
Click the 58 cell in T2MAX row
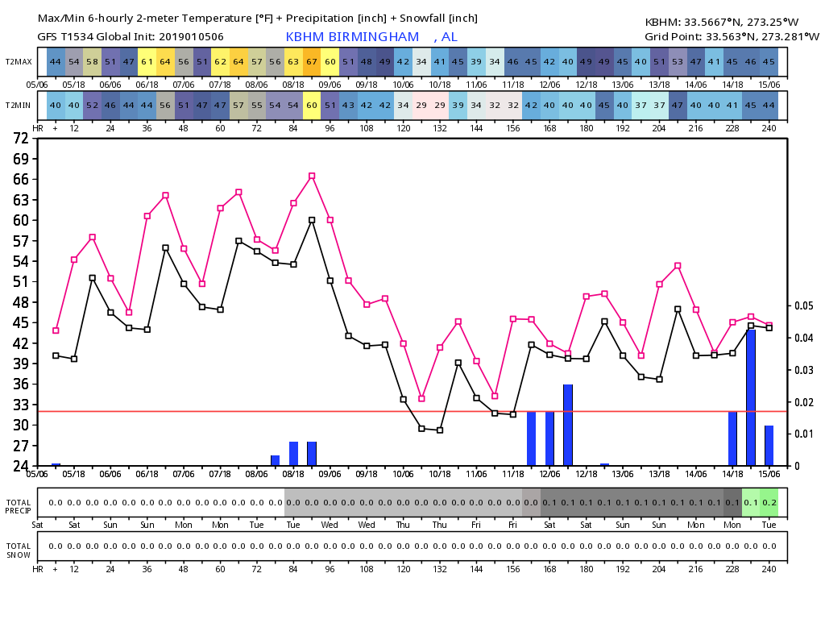(x=92, y=62)
